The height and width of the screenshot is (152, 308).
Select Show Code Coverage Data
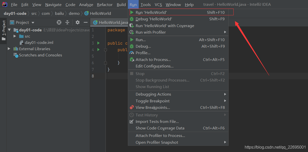click(x=178, y=128)
